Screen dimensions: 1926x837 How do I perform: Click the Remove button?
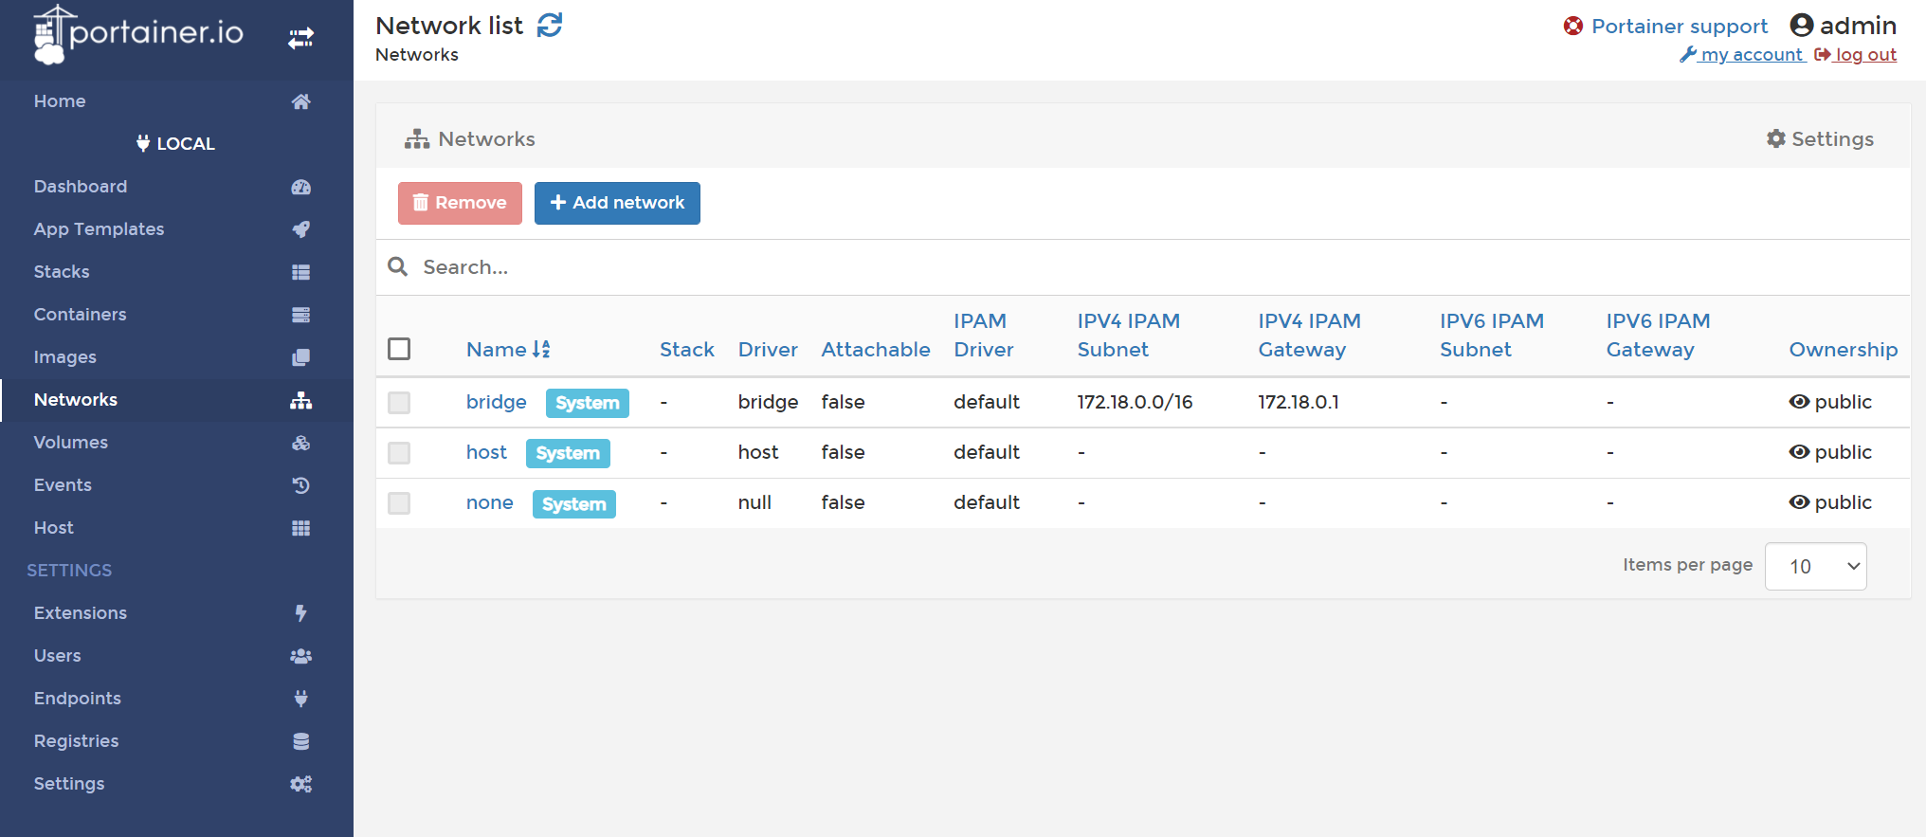coord(460,203)
